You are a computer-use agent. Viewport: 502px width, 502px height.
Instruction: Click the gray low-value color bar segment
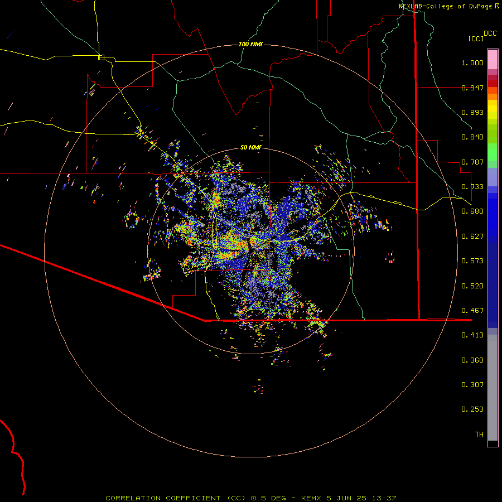(493, 388)
